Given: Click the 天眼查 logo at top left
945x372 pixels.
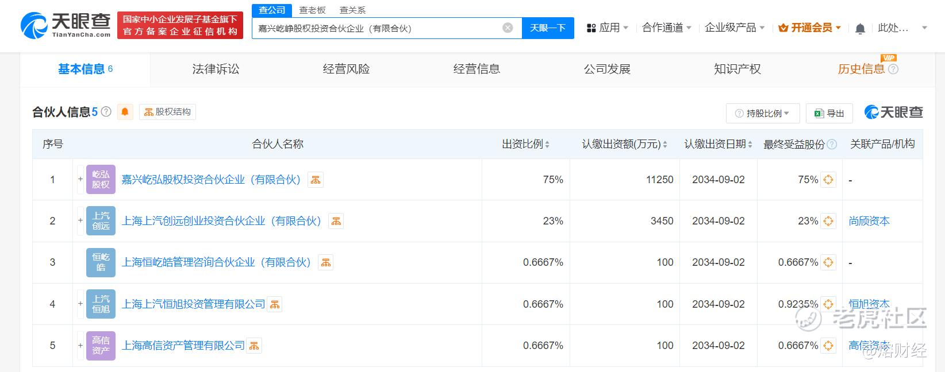Looking at the screenshot, I should (66, 26).
